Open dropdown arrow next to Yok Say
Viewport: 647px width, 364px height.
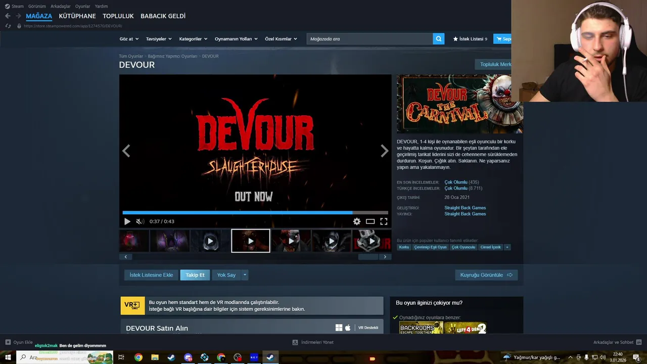click(x=245, y=275)
